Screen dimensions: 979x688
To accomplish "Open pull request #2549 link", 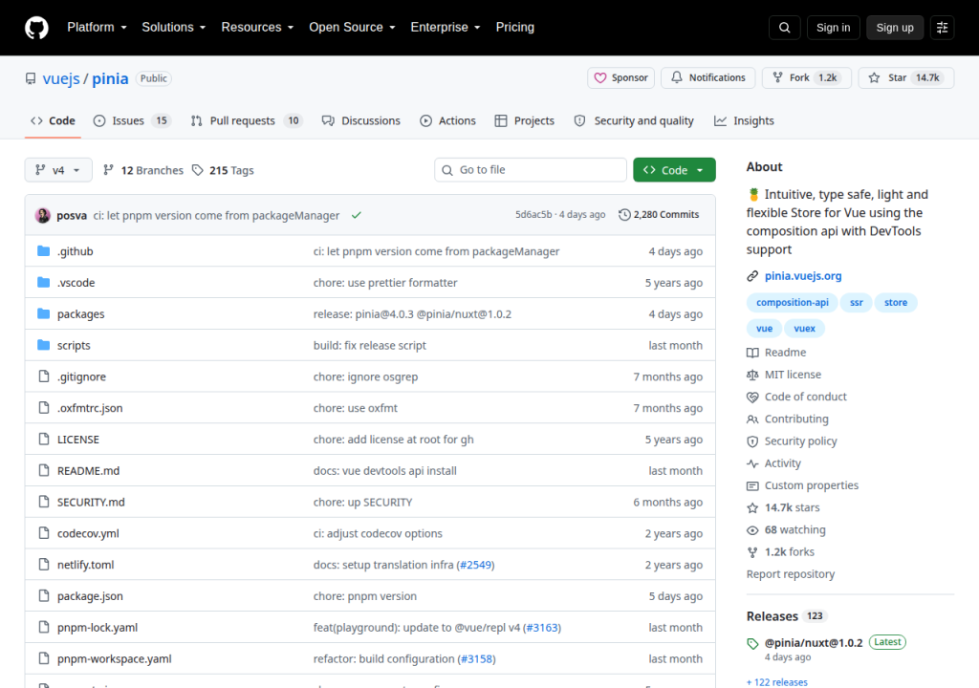I will (x=475, y=565).
